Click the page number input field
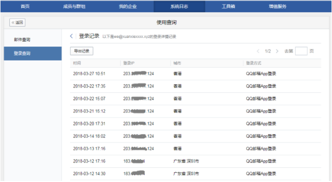This screenshot has height=182, width=332. (x=301, y=51)
